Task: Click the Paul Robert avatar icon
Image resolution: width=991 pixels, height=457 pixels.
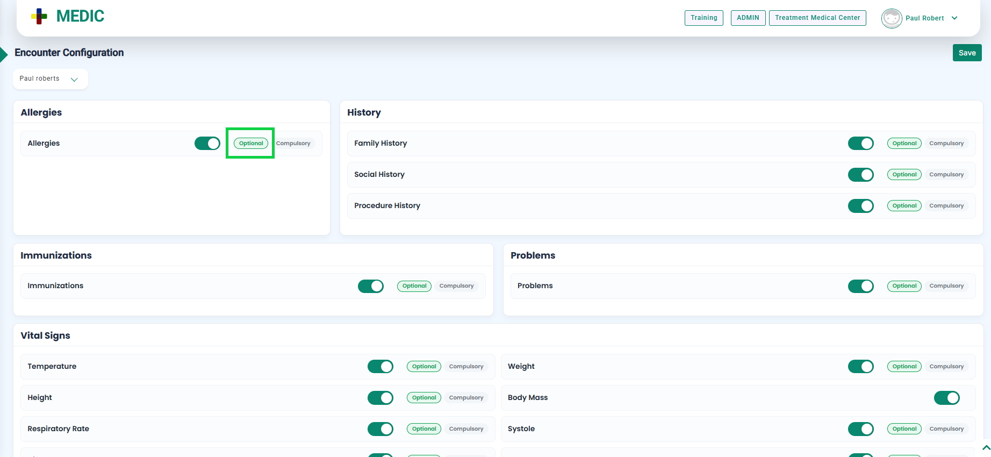Action: 891,18
